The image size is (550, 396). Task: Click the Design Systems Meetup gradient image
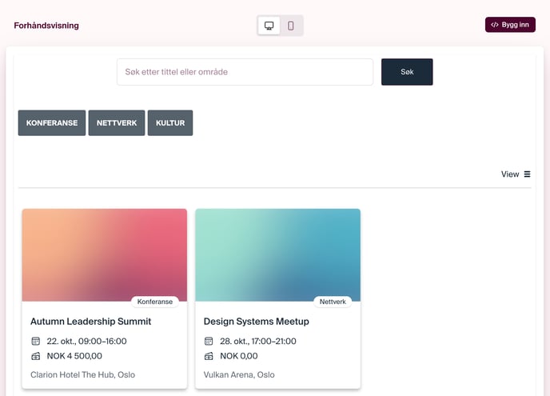click(x=278, y=255)
